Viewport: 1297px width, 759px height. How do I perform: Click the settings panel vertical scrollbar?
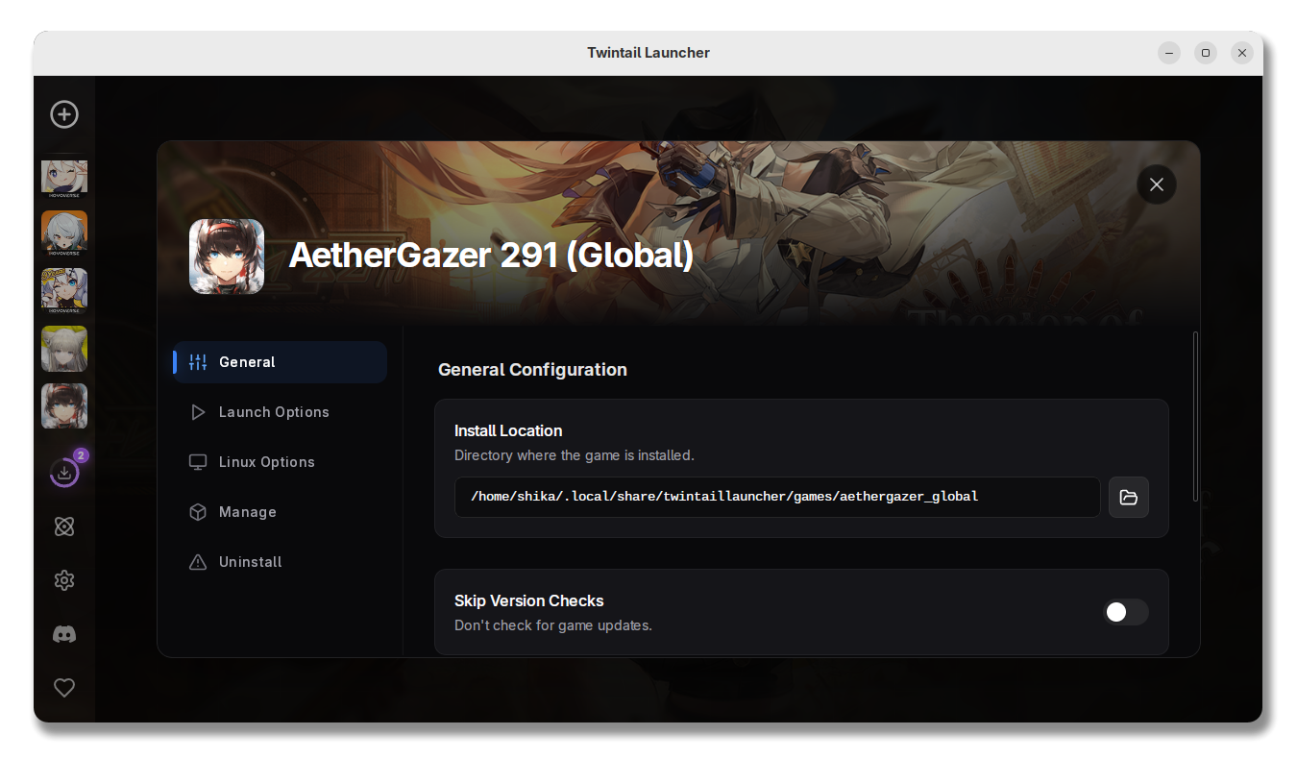[1195, 416]
